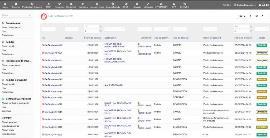This screenshot has width=270, height=138.
Task: Click Nuevo garanpro in sidebar
Action: [9, 122]
